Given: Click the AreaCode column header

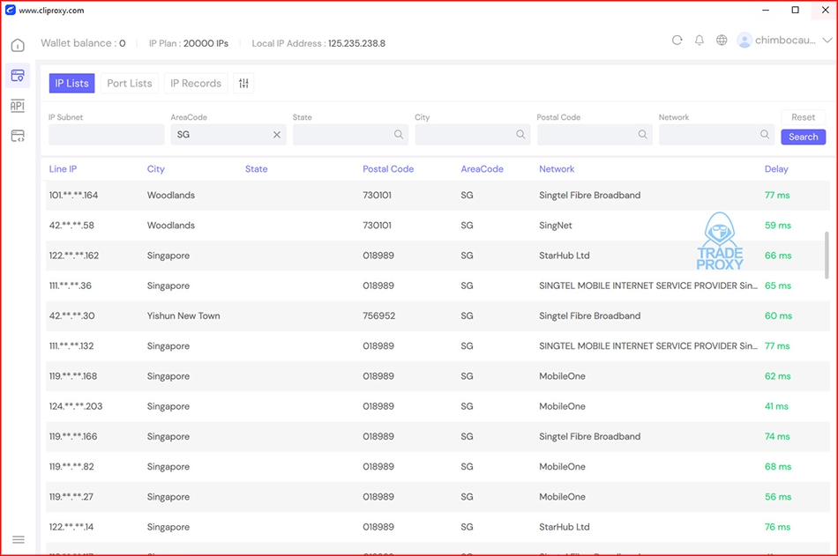Looking at the screenshot, I should (x=482, y=169).
